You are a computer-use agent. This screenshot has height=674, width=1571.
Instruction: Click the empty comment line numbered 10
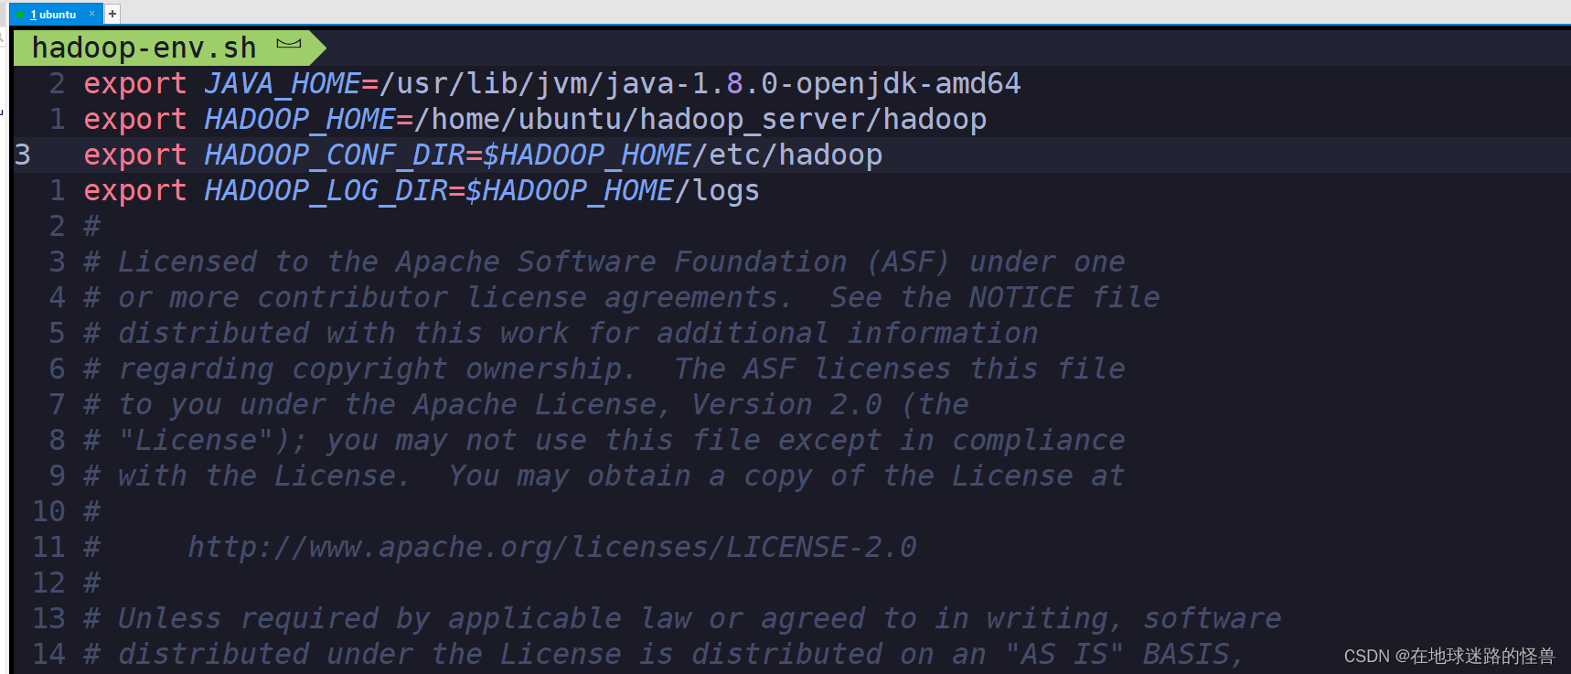pyautogui.click(x=91, y=511)
